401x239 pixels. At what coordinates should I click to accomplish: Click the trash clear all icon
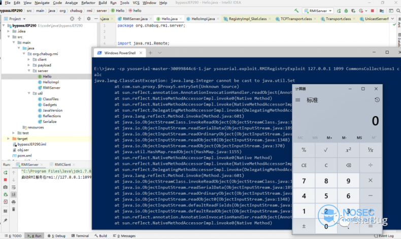(x=14, y=210)
